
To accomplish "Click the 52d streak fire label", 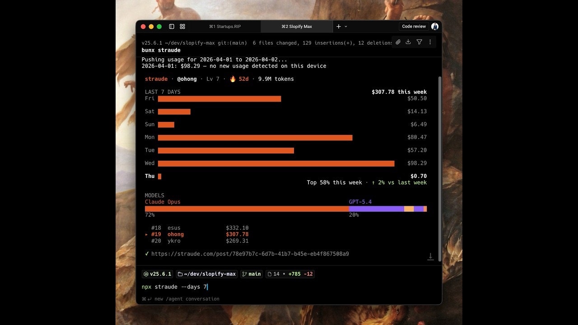I will tap(239, 79).
